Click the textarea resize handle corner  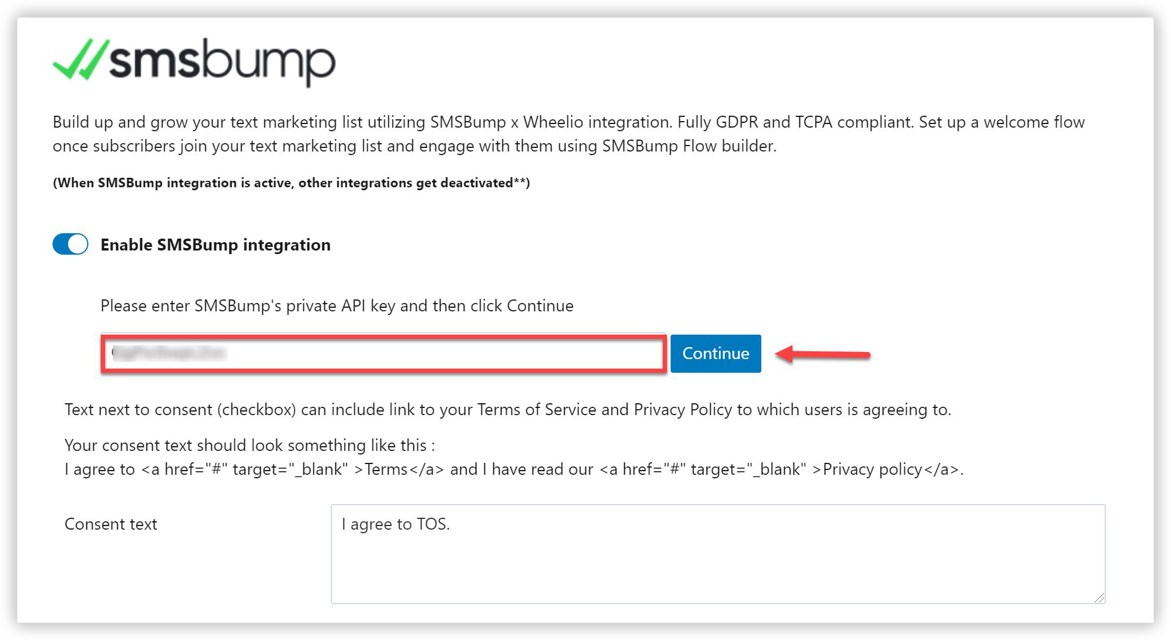(1099, 598)
